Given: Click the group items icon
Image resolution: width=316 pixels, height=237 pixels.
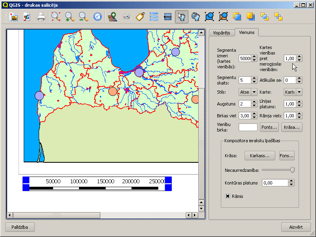Looking at the screenshot, I should tap(209, 17).
